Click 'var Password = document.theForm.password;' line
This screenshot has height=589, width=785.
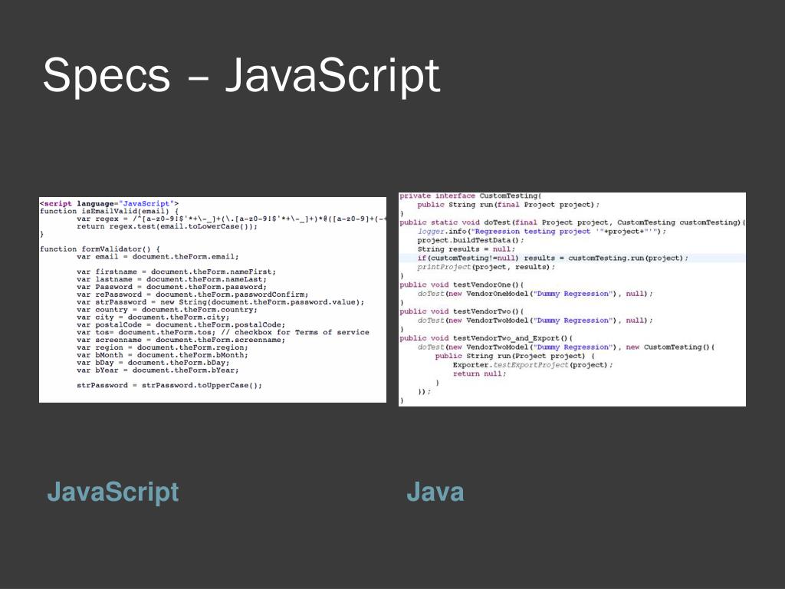(172, 287)
